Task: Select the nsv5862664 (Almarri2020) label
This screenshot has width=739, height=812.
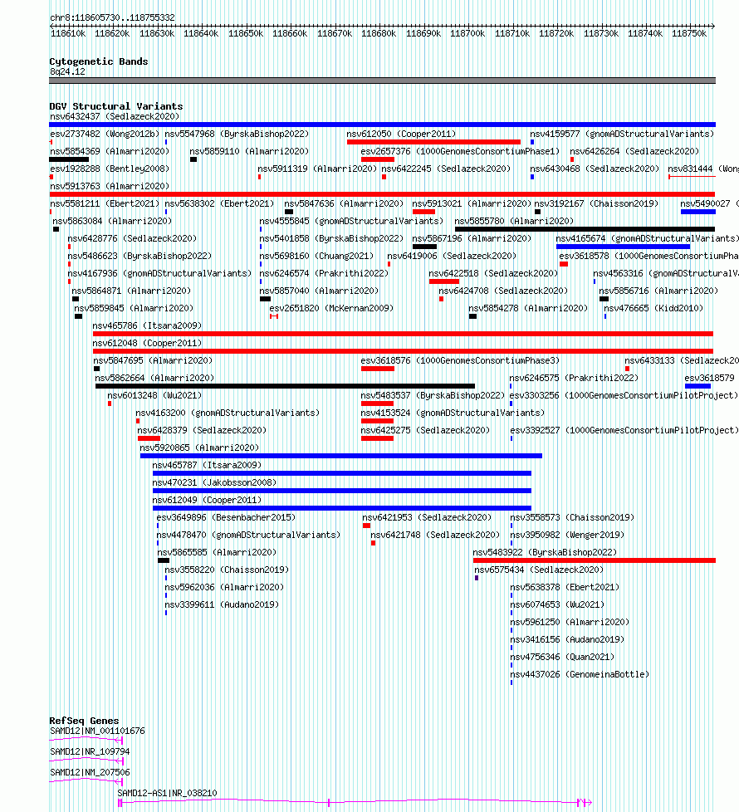Action: coord(154,378)
